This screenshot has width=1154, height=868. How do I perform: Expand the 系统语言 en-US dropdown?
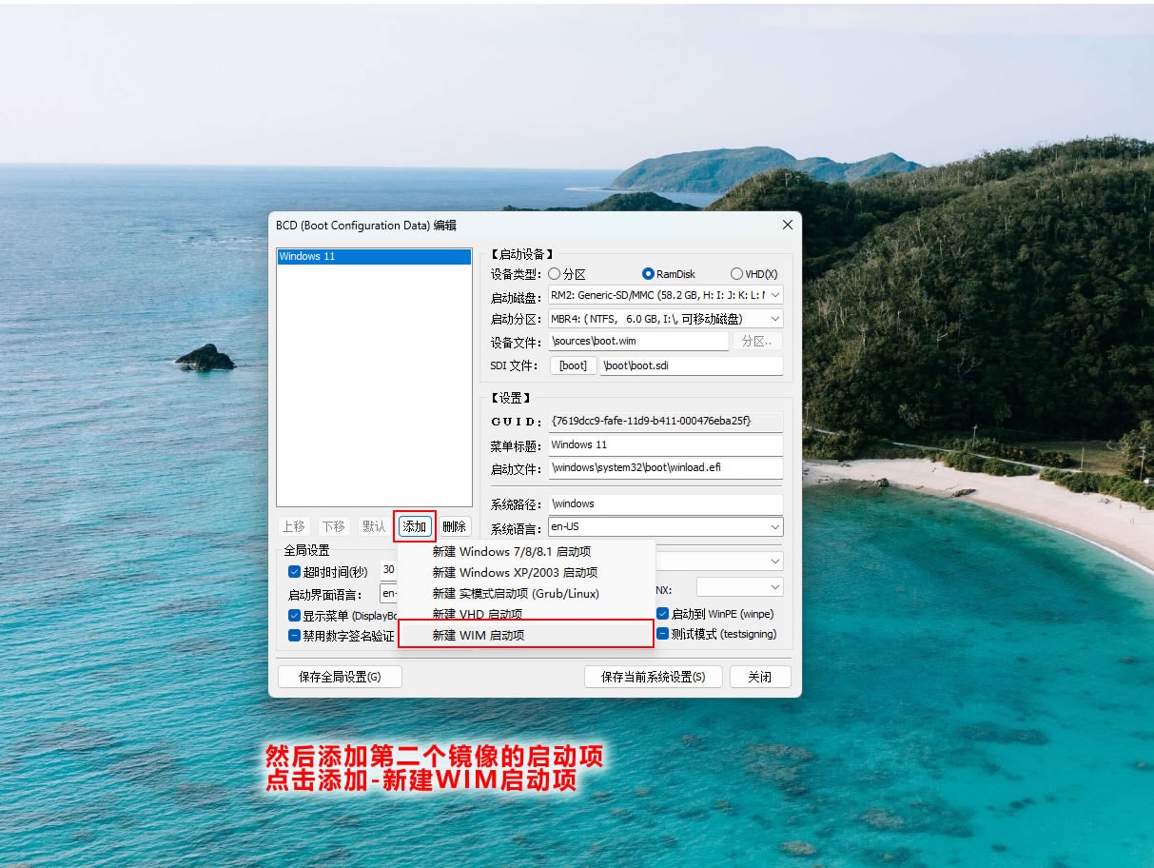point(774,527)
